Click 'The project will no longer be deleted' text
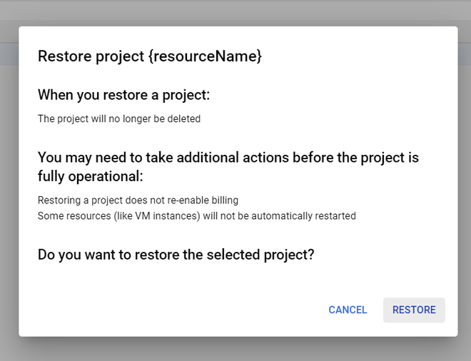471x361 pixels. (119, 118)
